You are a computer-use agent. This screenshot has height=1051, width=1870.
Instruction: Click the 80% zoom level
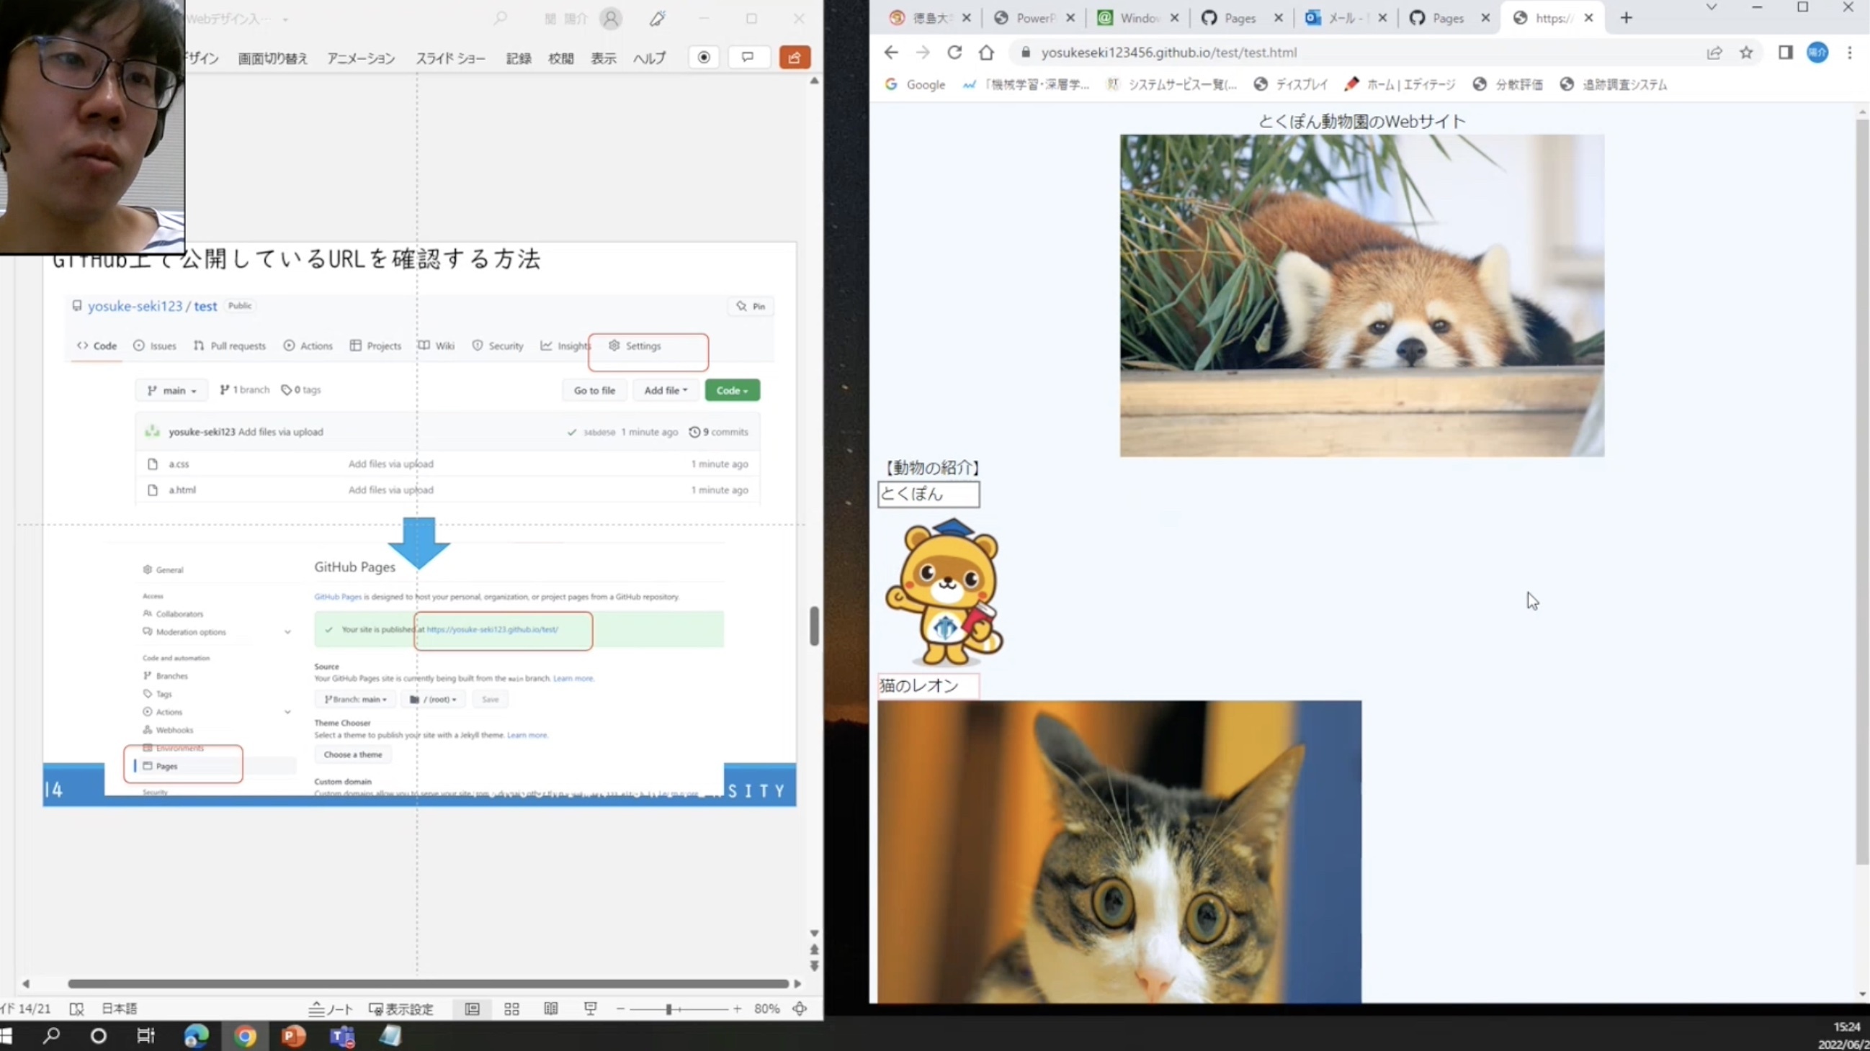pyautogui.click(x=766, y=1009)
